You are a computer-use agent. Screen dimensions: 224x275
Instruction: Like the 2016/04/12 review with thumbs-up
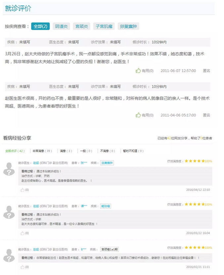click(x=22, y=190)
